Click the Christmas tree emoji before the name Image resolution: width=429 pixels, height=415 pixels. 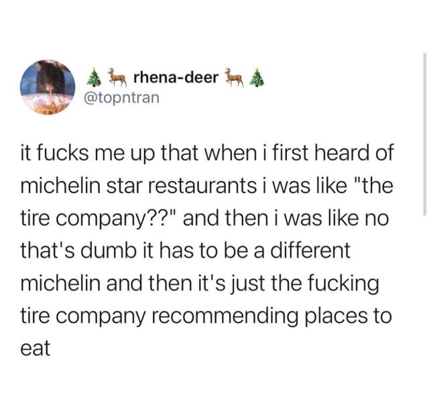pos(93,77)
